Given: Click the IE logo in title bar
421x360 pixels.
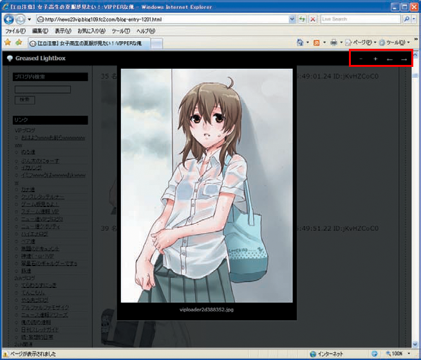Looking at the screenshot, I should pos(5,6).
